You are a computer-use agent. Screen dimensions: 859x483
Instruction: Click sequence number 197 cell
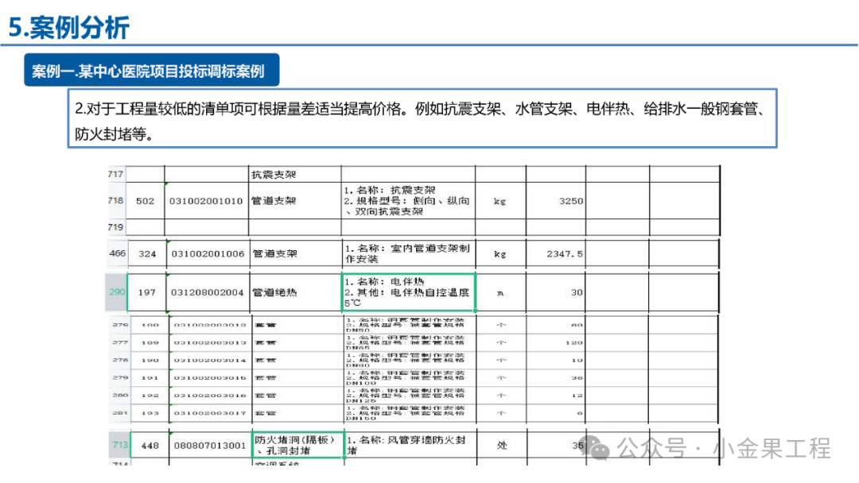[x=147, y=292]
